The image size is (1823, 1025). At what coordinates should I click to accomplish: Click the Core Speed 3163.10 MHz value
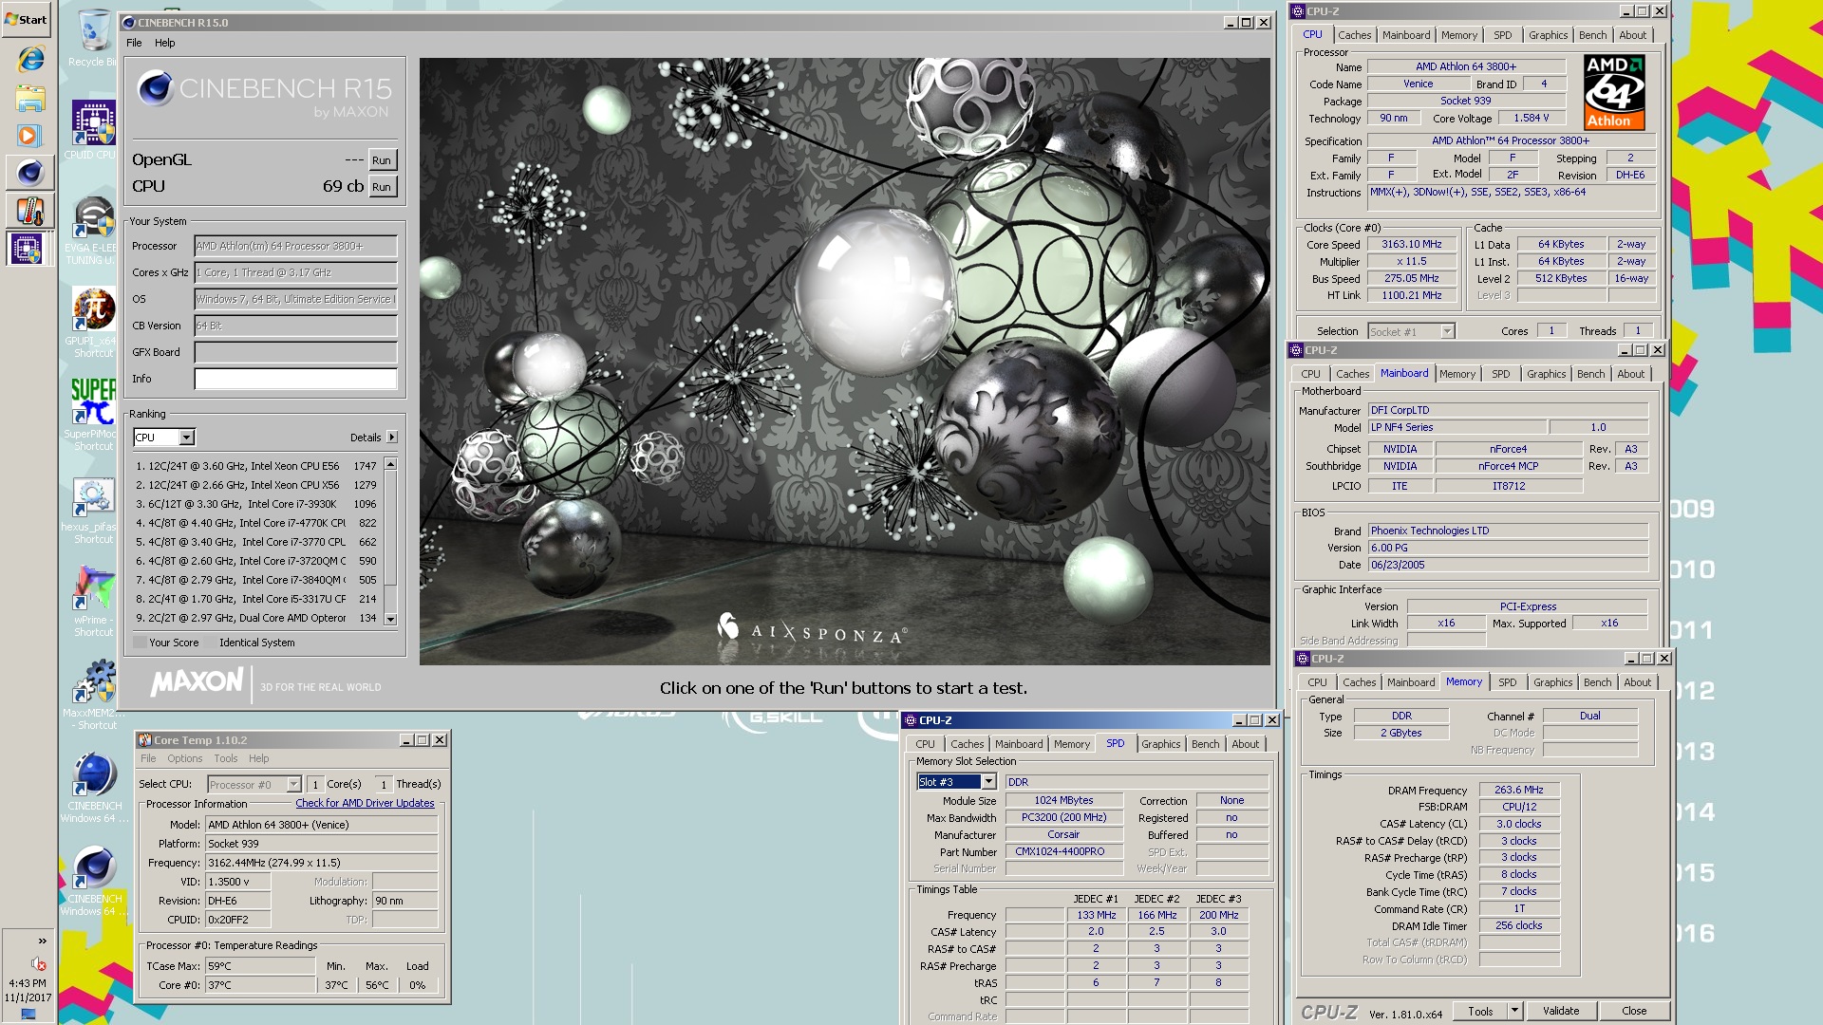[x=1411, y=244]
